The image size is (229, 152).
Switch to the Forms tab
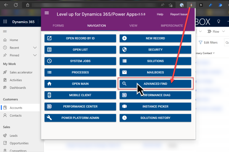pos(58,26)
